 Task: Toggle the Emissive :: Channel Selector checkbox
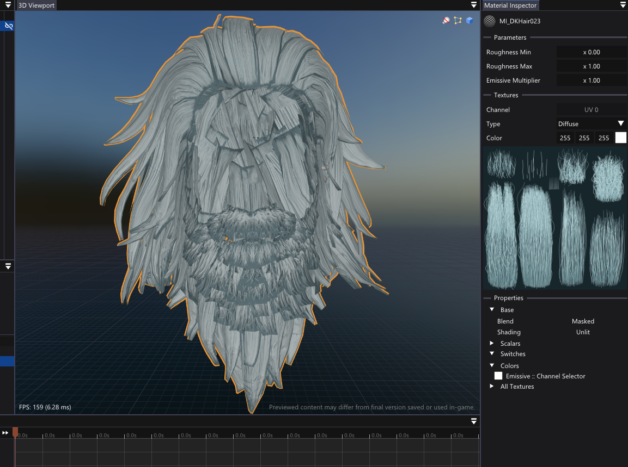pyautogui.click(x=498, y=376)
